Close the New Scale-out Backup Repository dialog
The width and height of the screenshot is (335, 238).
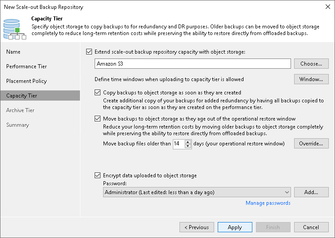pos(328,7)
